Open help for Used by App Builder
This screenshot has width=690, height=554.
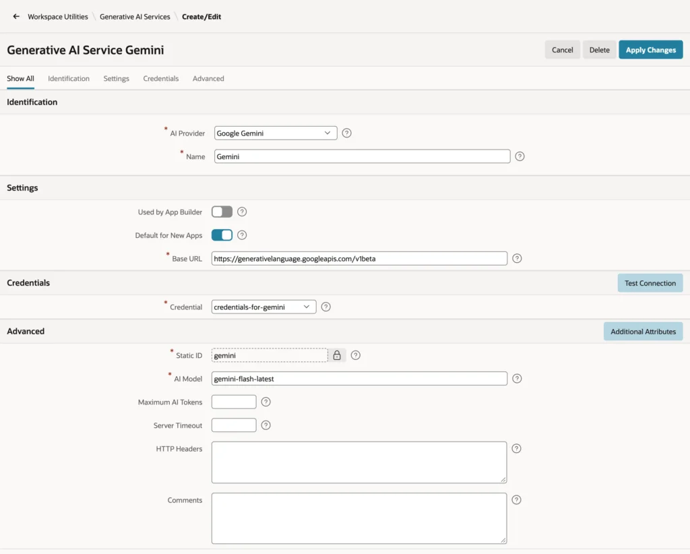[242, 212]
